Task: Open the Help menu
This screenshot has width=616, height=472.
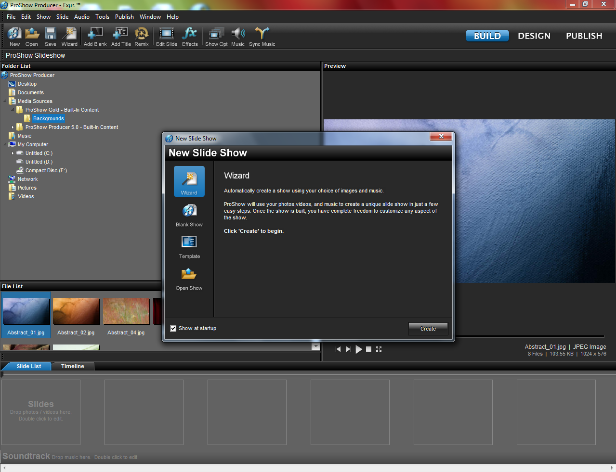Action: [x=172, y=17]
